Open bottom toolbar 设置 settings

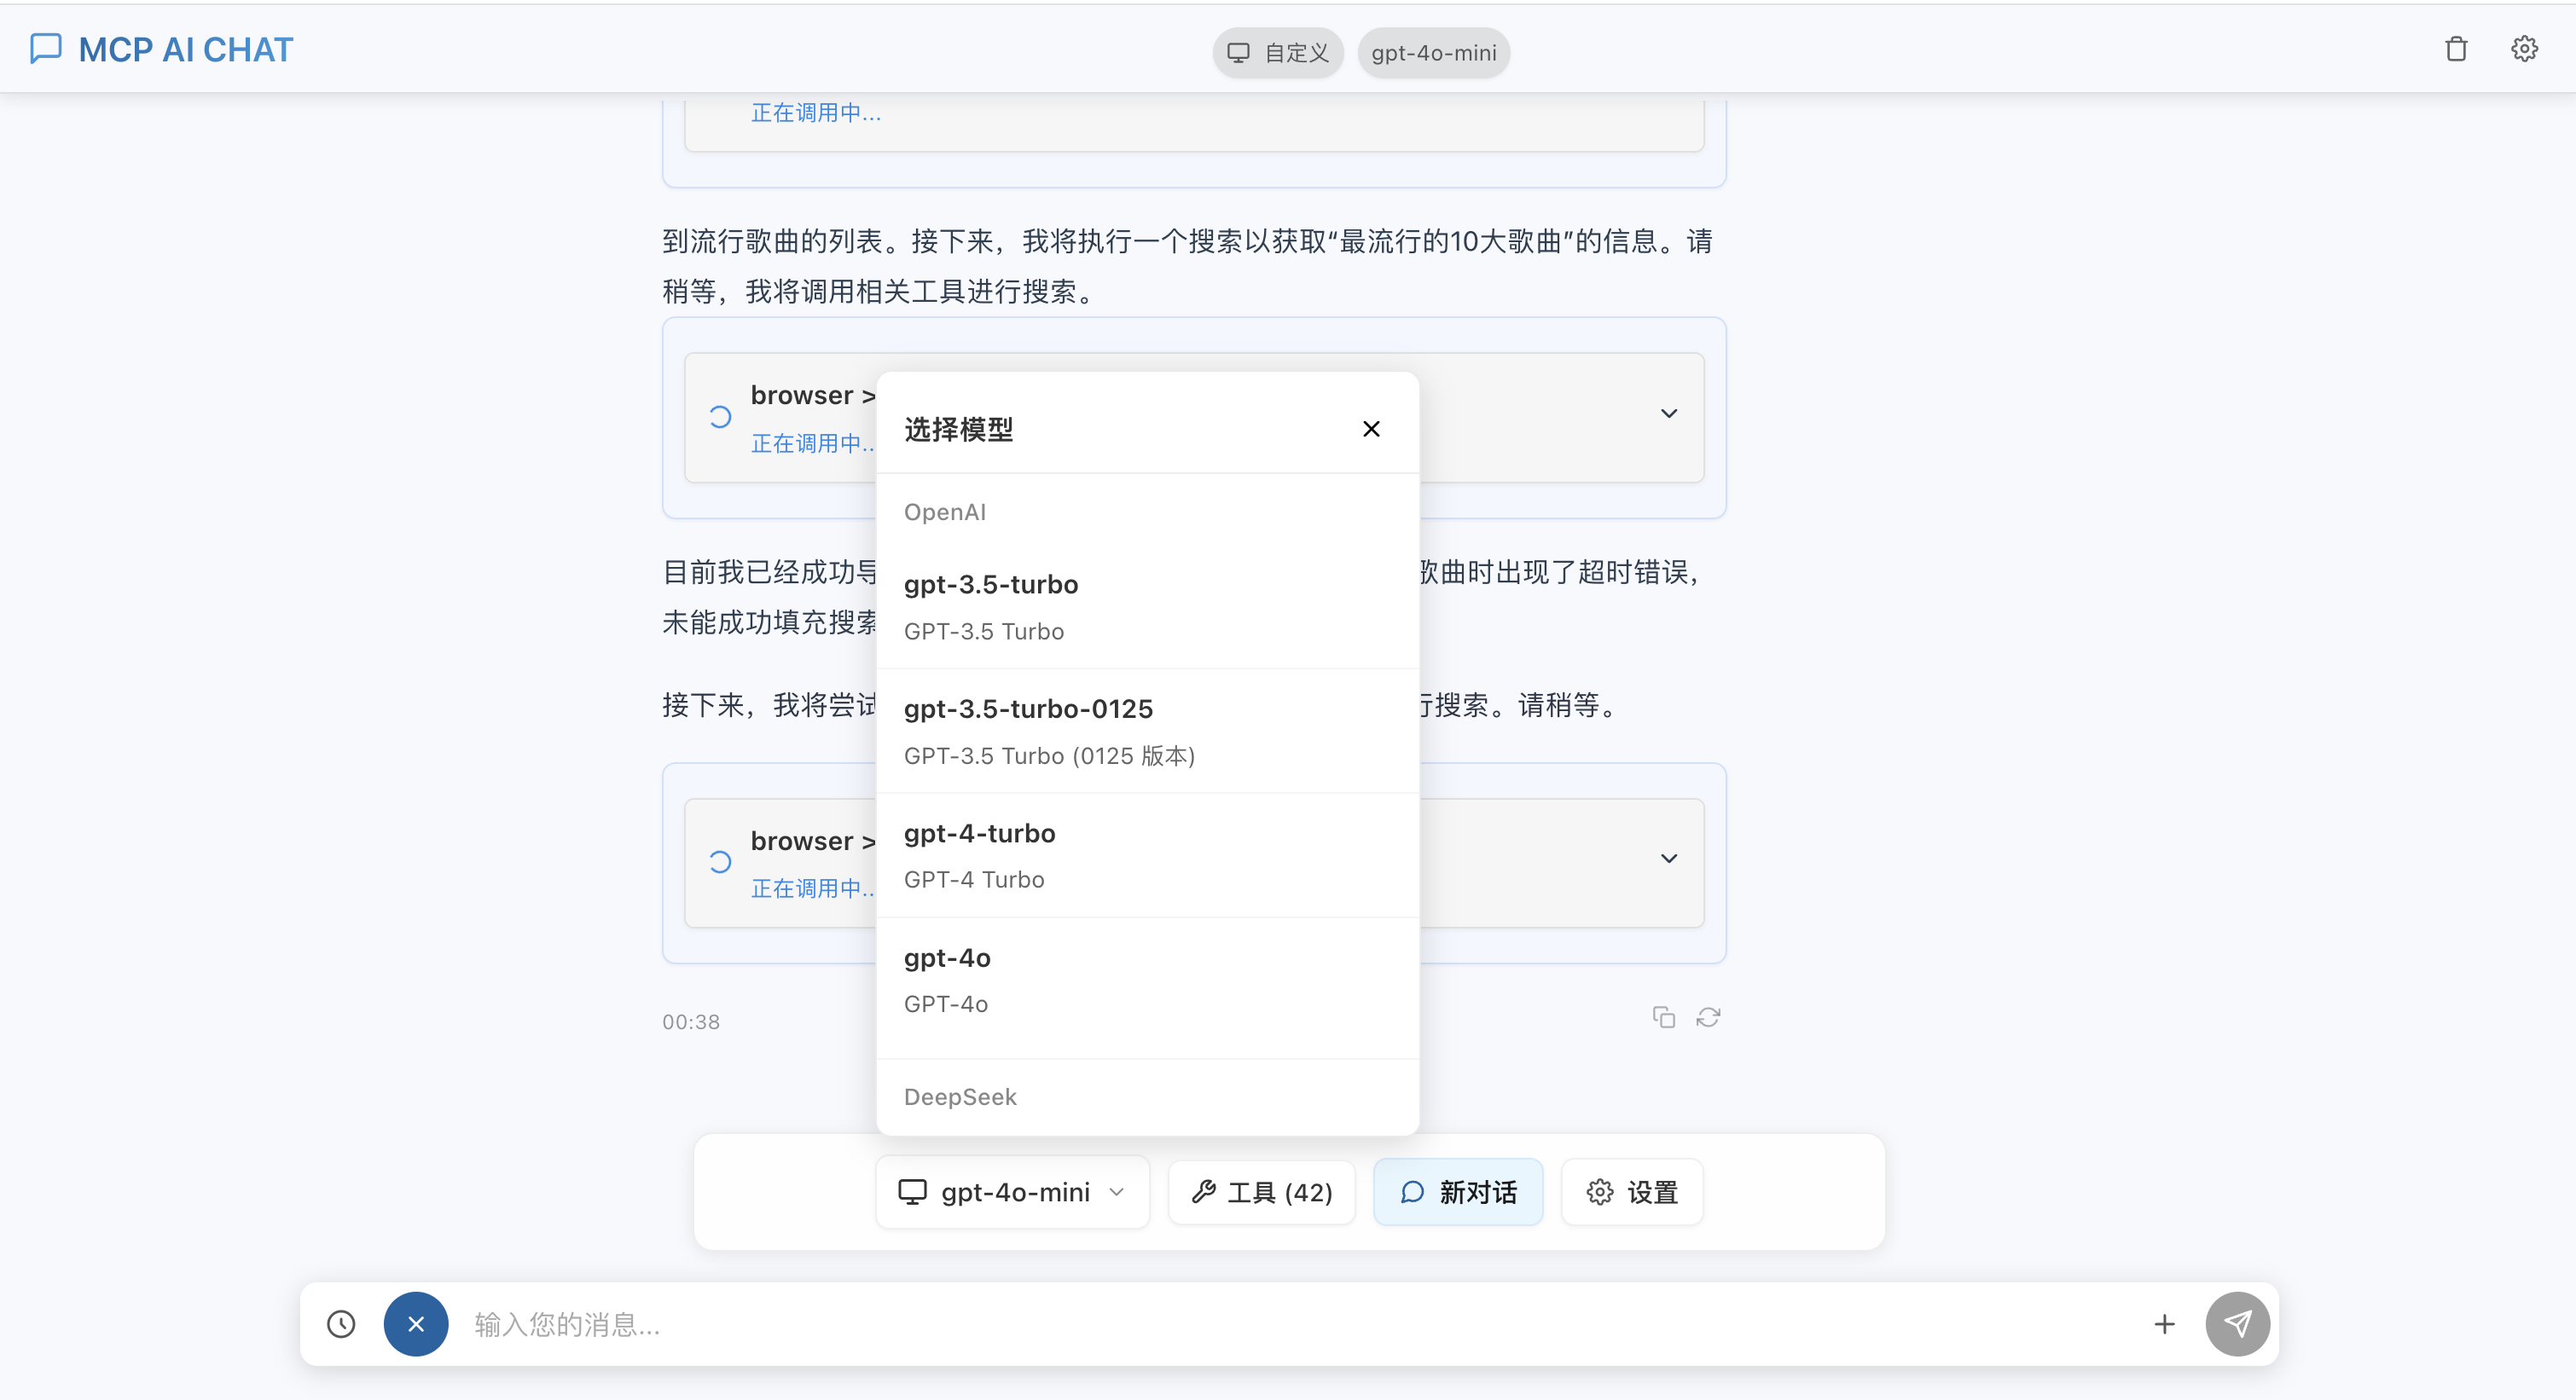click(1630, 1191)
